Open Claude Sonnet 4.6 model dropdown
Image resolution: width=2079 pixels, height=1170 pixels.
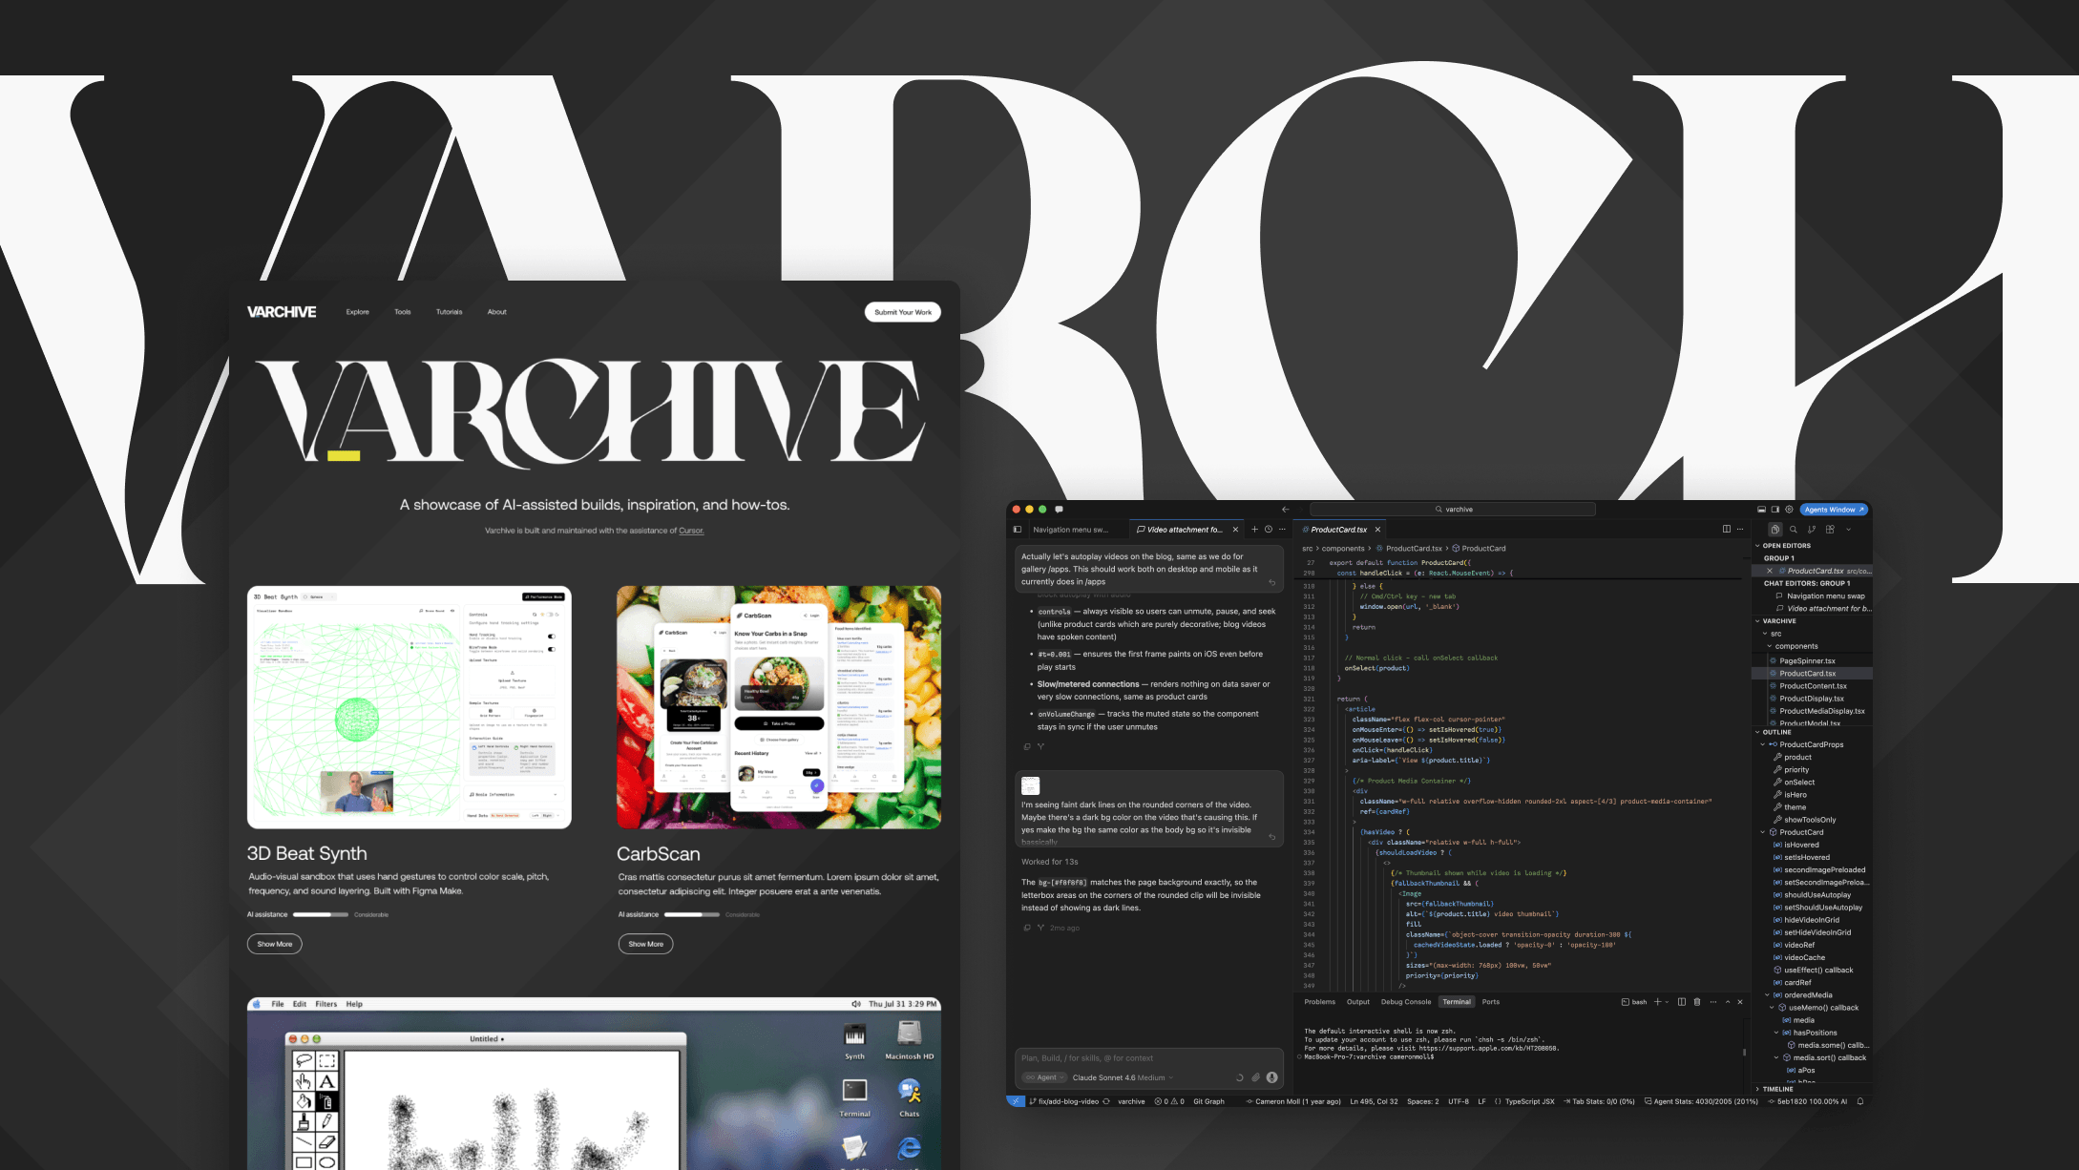pyautogui.click(x=1123, y=1077)
